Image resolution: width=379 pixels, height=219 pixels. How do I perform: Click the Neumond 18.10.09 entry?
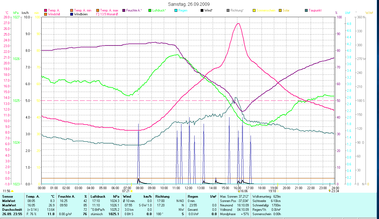click(234, 205)
